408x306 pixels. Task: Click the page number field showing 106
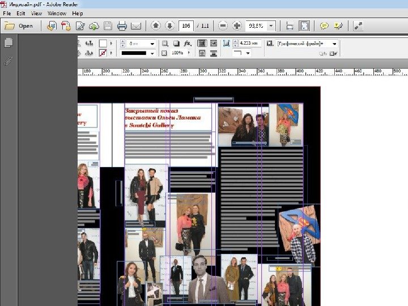point(186,25)
